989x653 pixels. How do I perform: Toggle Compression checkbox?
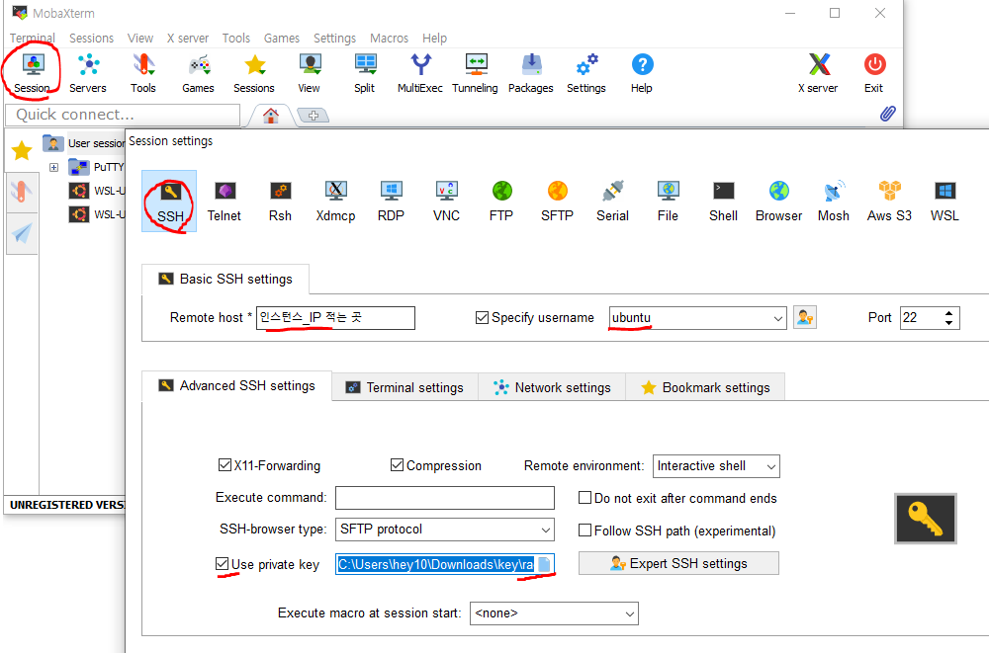click(397, 465)
